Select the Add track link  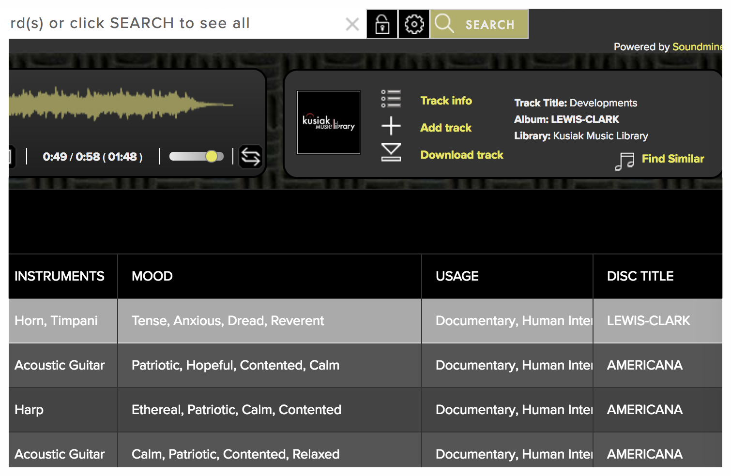tap(446, 128)
